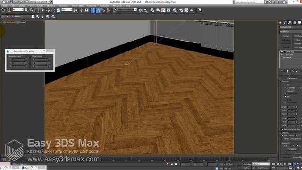Viewport: 302px width, 170px height.
Task: Select Map Channel radio button
Action: pos(282,136)
